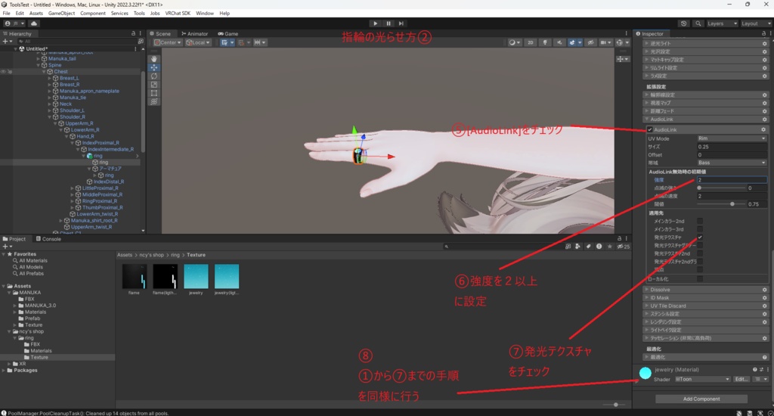Open 帯域 dropdown set to Bass
This screenshot has height=416, width=774.
tap(732, 163)
